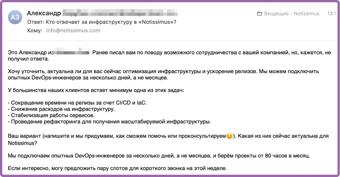
Task: Click the АЗ sender avatar
Action: point(15,17)
